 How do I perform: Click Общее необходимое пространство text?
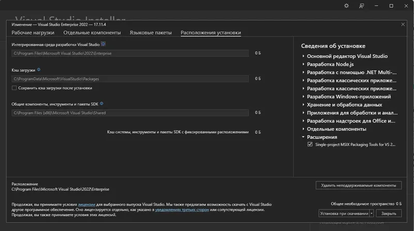click(x=363, y=204)
